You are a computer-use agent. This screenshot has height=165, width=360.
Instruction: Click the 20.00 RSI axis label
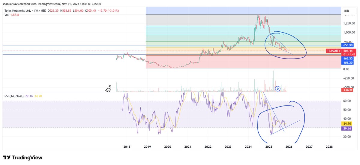pyautogui.click(x=347, y=137)
